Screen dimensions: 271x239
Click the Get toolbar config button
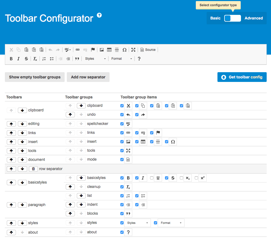(x=242, y=77)
